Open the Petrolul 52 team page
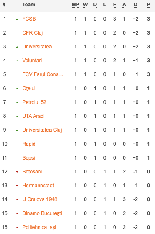Image resolution: width=155 pixels, height=234 pixels. click(34, 102)
